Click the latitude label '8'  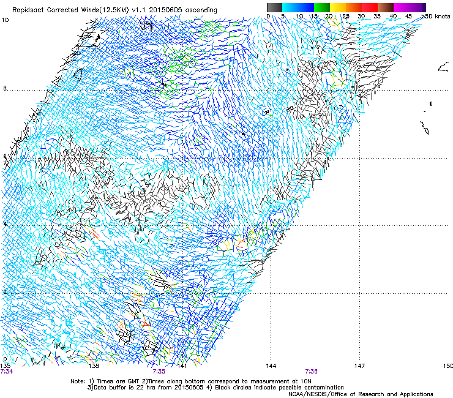(5, 88)
